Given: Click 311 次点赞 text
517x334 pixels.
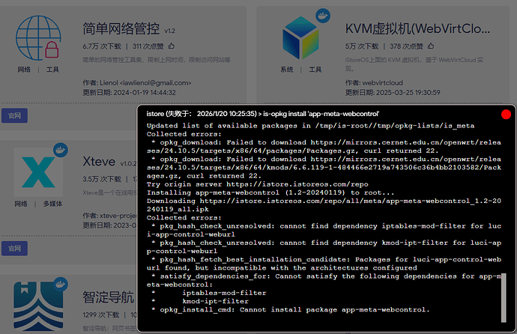Looking at the screenshot, I should [x=148, y=46].
